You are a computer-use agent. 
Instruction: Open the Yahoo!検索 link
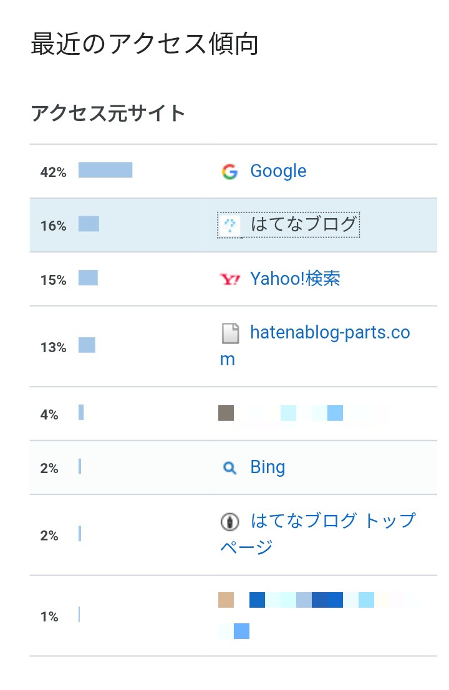[295, 278]
